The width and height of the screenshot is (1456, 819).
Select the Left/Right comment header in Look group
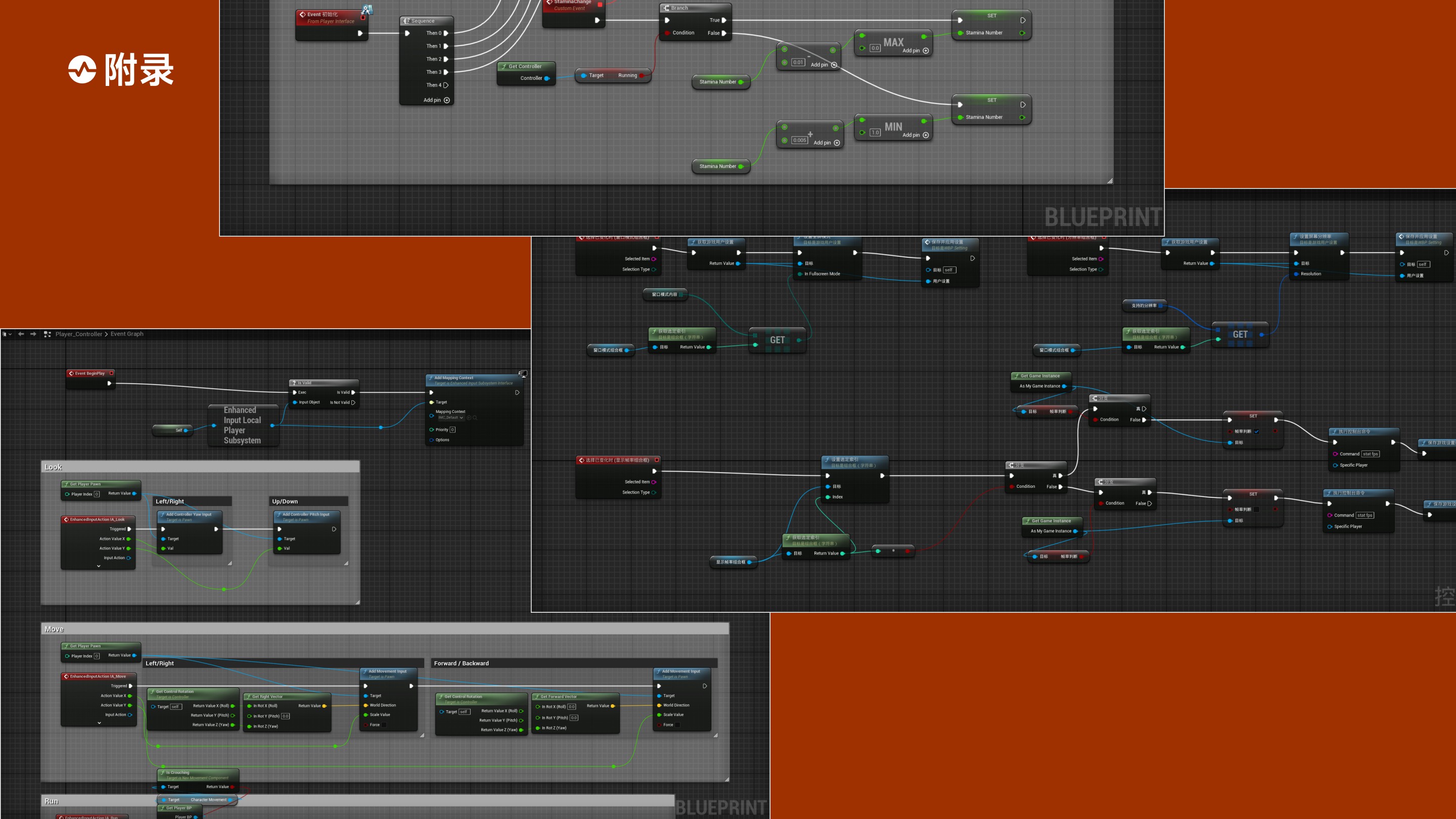click(193, 502)
